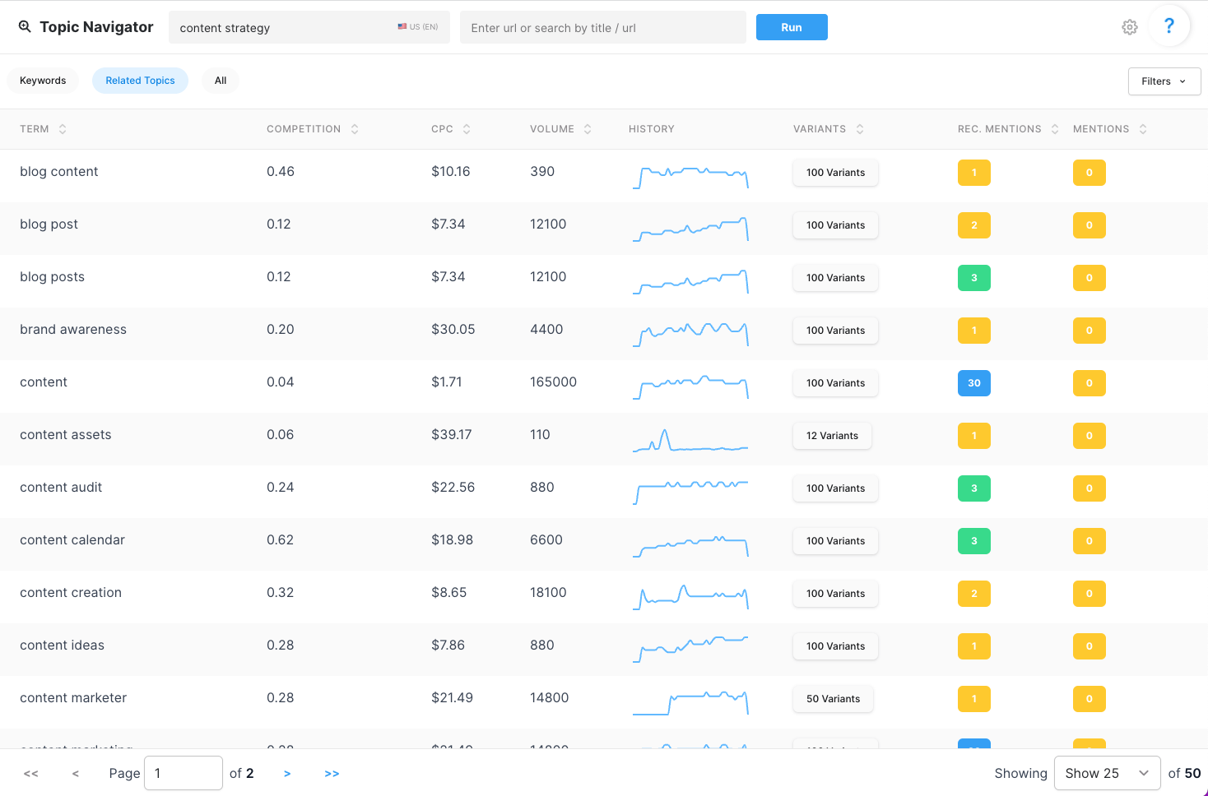Viewport: 1208px width, 796px height.
Task: Click the page number input field
Action: (x=183, y=773)
